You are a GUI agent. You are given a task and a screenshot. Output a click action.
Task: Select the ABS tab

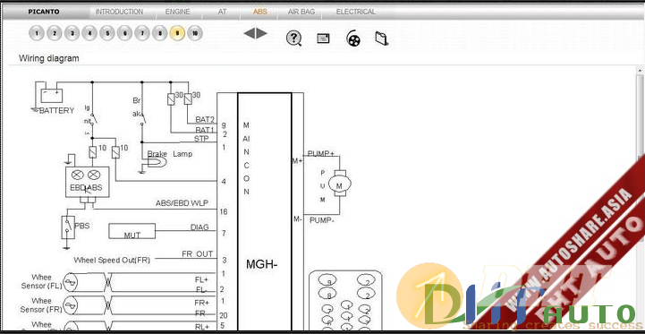[x=260, y=12]
